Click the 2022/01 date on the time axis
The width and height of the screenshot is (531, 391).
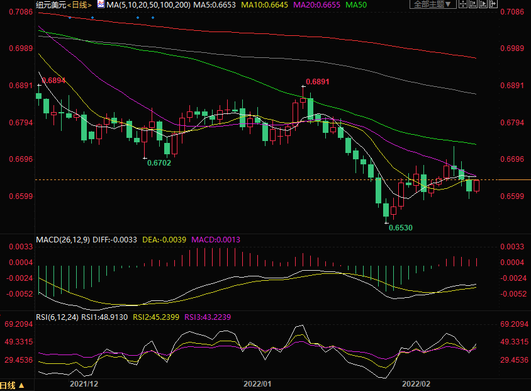[257, 383]
